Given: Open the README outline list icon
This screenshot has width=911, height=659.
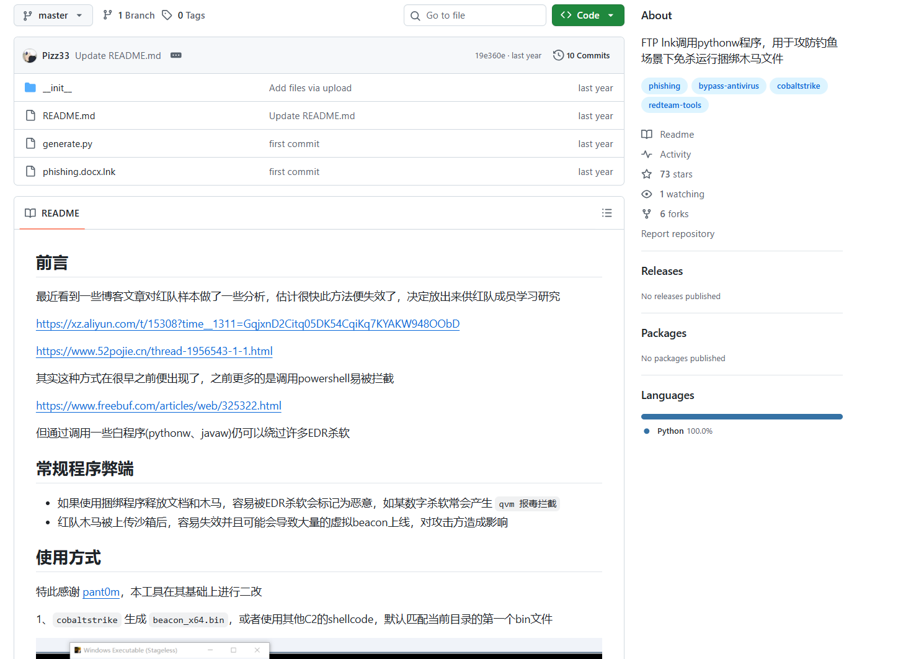Looking at the screenshot, I should (x=607, y=213).
